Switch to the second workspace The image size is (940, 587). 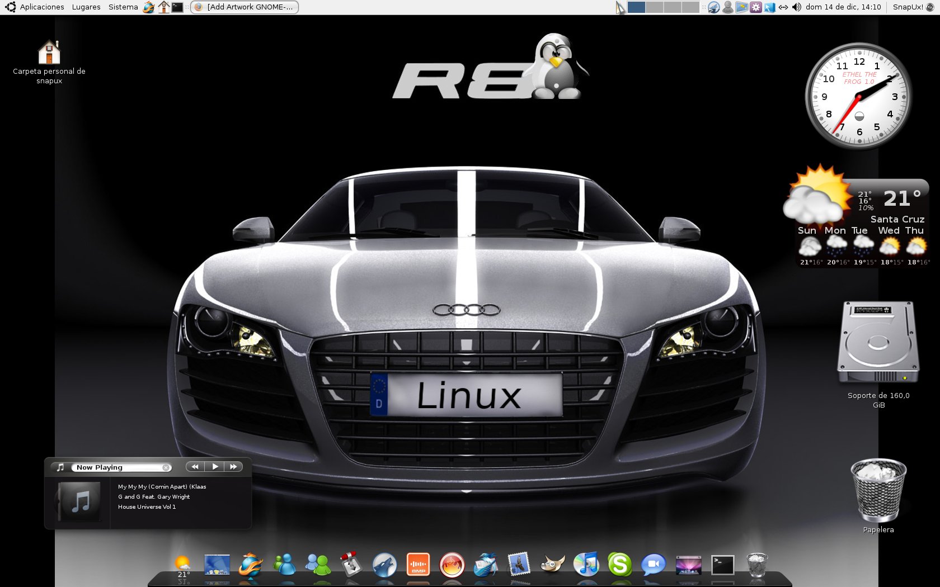[x=654, y=7]
